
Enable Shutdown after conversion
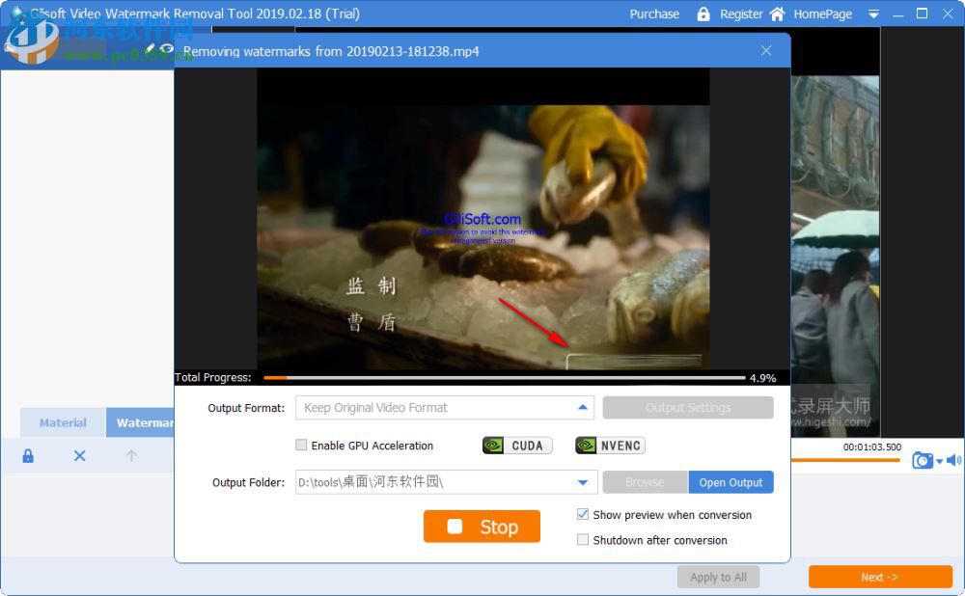(x=583, y=540)
